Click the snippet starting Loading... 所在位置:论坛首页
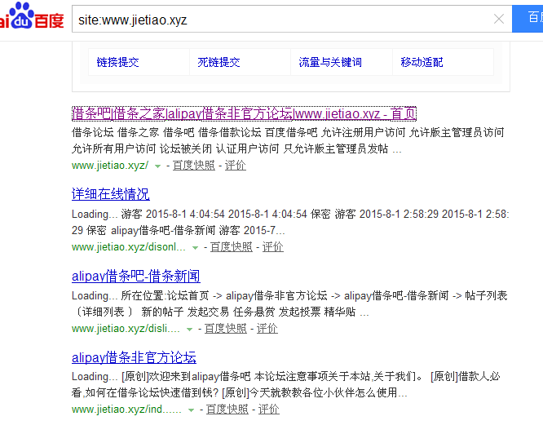Image resolution: width=543 pixels, height=434 pixels. 289,304
